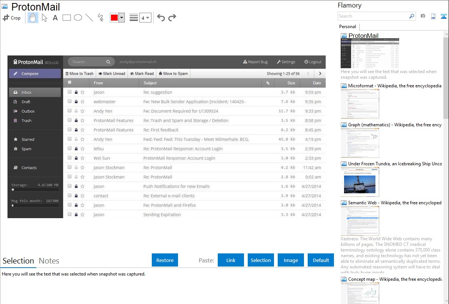Click the Flamory search field
The image size is (449, 304).
(373, 16)
